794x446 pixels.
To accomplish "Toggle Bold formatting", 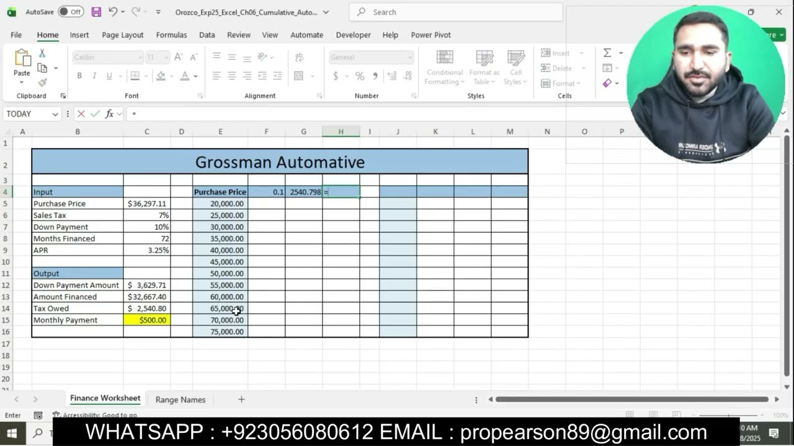I will 79,76.
